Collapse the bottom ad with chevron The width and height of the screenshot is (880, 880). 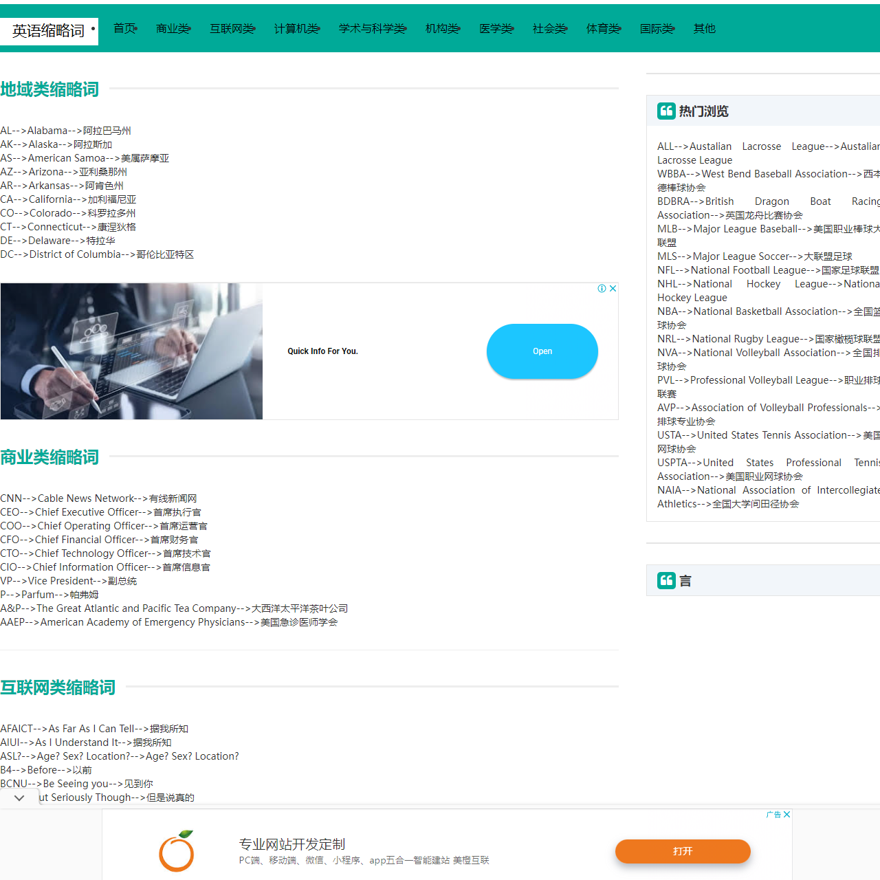[x=19, y=798]
